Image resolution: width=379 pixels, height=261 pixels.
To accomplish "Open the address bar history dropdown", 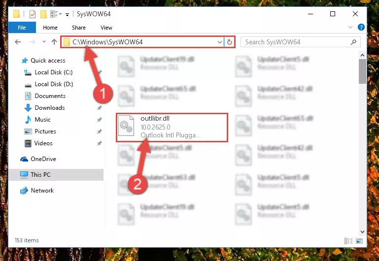I will (219, 42).
